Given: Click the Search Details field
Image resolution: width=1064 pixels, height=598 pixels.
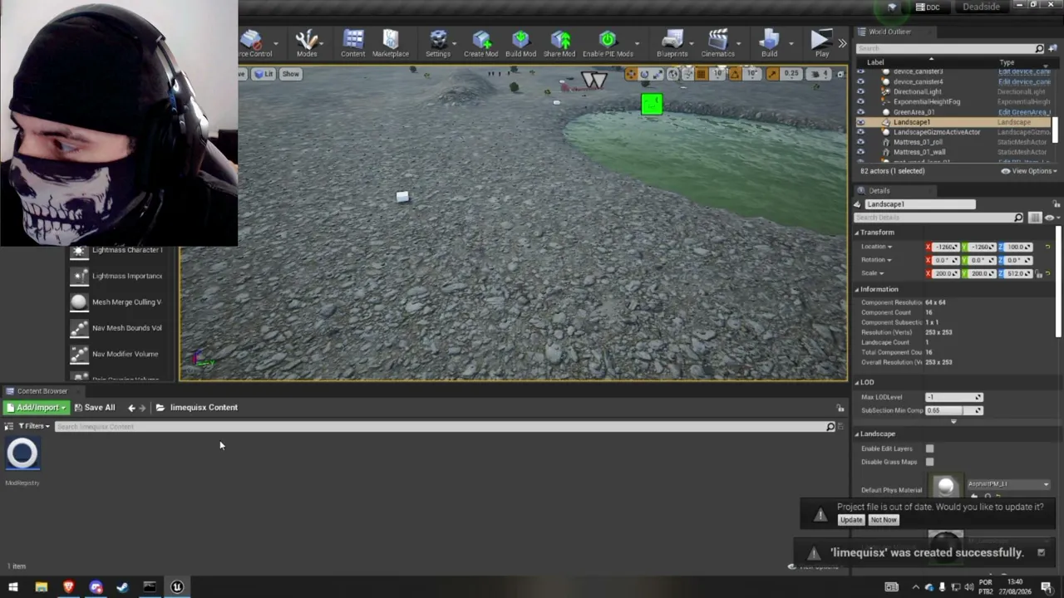Looking at the screenshot, I should tap(938, 218).
